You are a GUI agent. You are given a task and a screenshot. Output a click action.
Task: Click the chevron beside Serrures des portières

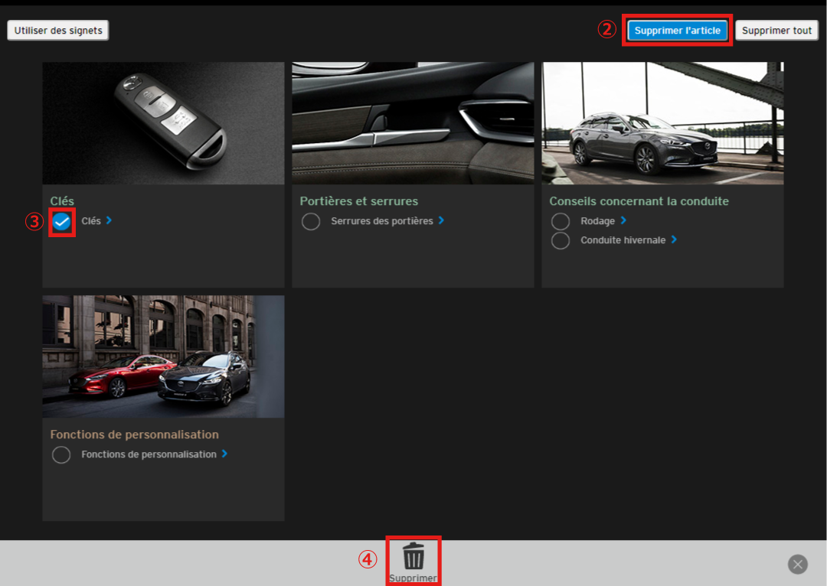coord(441,220)
